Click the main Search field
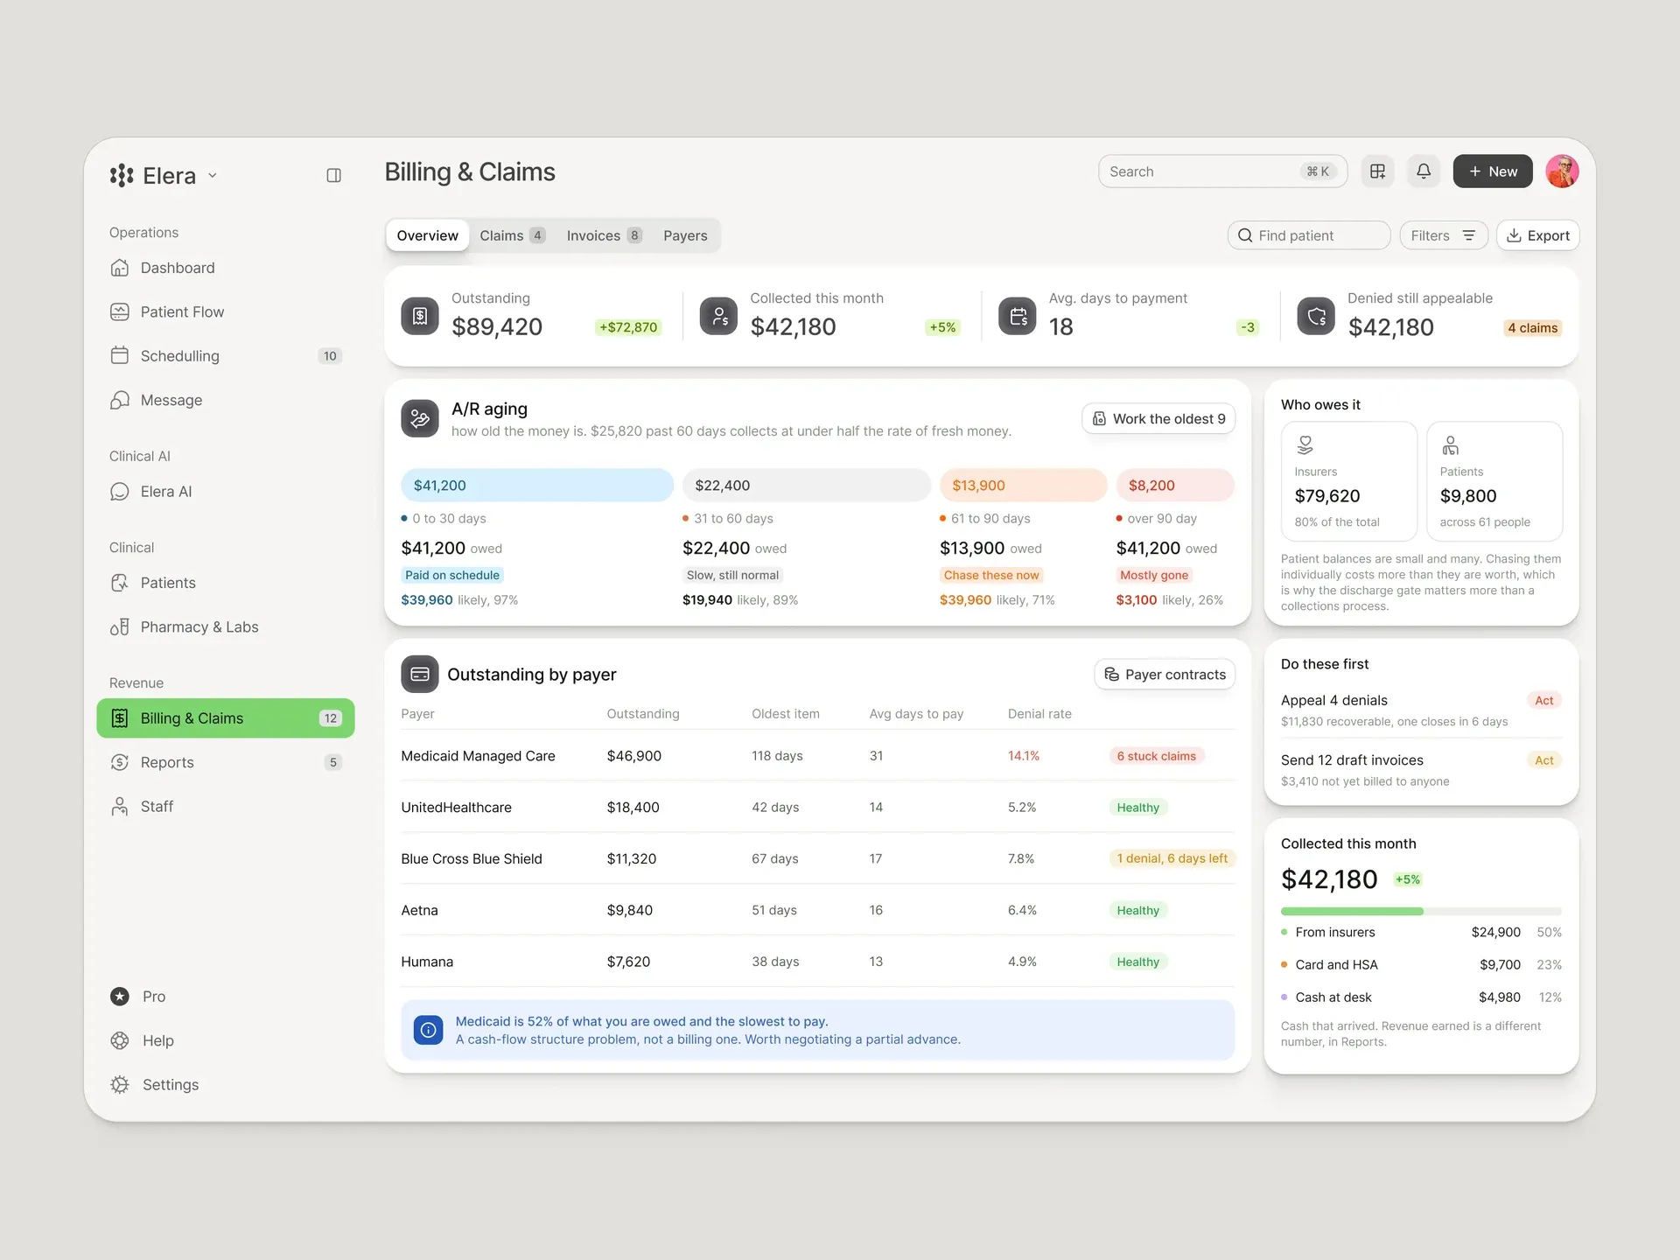 pos(1222,171)
